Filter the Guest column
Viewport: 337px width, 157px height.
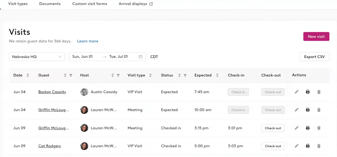pyautogui.click(x=71, y=75)
